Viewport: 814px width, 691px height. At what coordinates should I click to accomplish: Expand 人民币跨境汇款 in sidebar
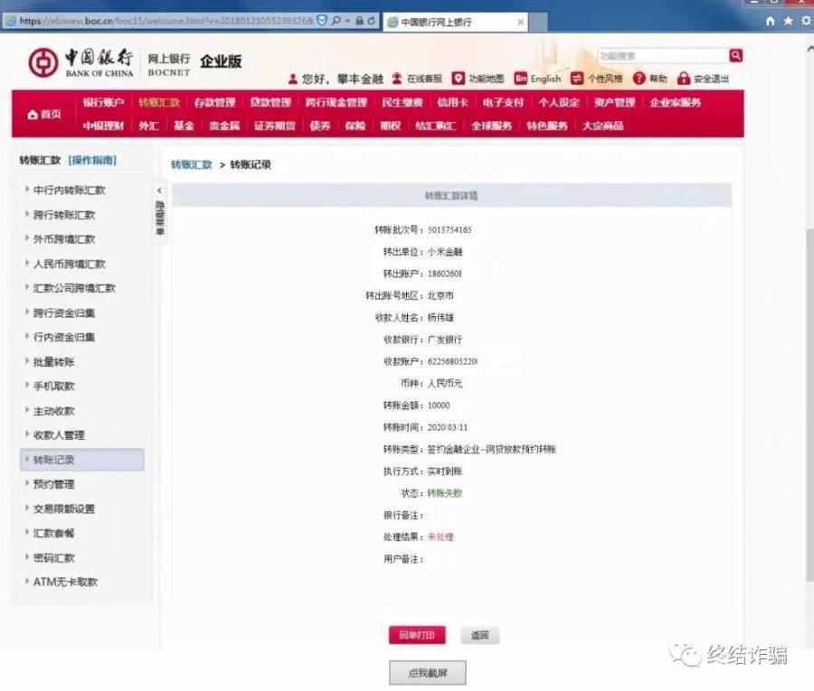tap(69, 264)
